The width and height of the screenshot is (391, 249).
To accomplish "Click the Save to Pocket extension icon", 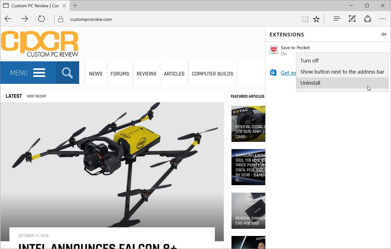I will pyautogui.click(x=274, y=50).
